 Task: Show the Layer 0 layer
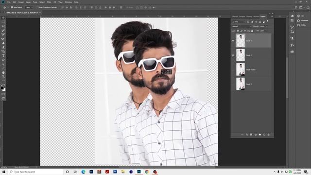[x=233, y=84]
